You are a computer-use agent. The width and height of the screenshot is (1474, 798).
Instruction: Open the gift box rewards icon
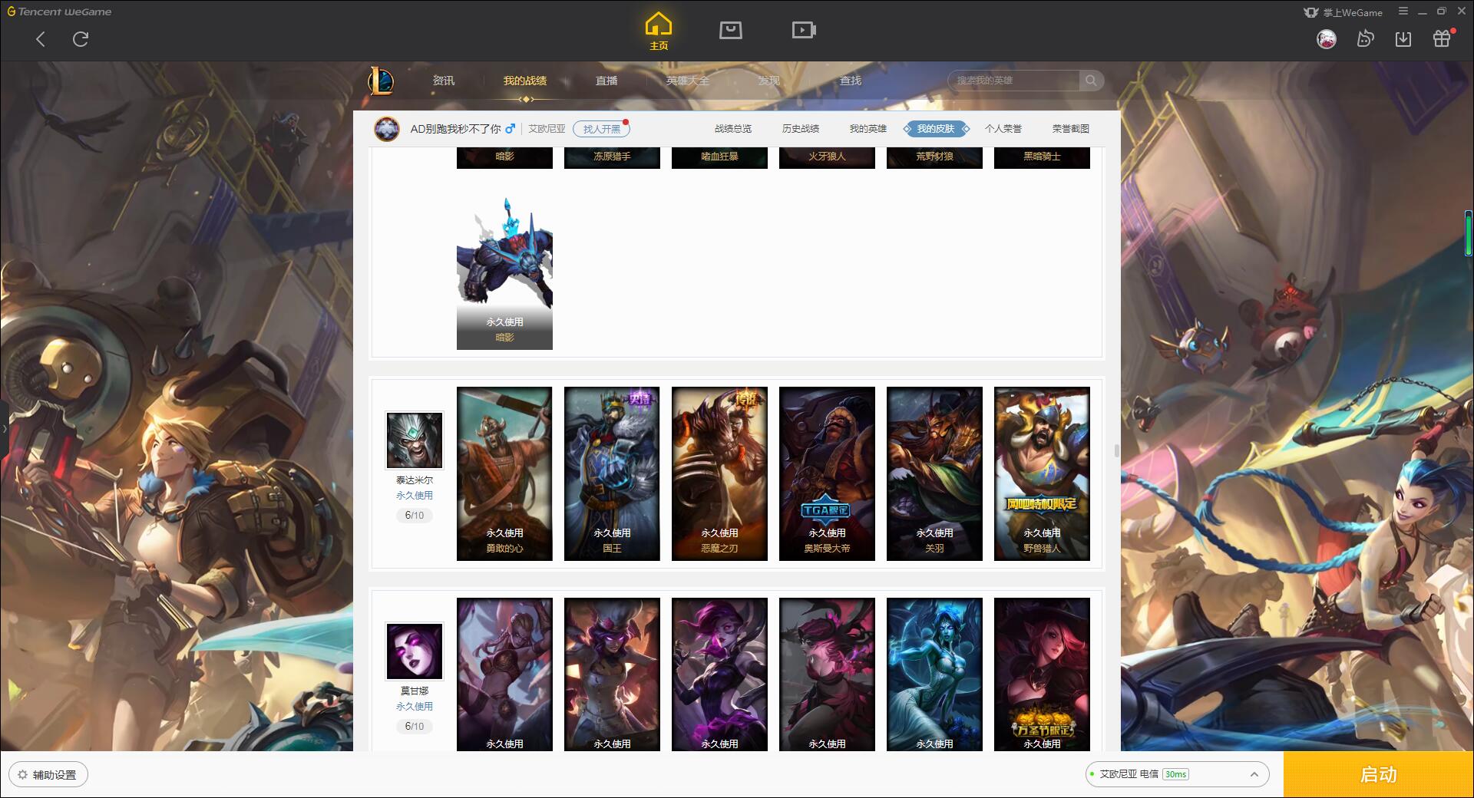click(1442, 39)
